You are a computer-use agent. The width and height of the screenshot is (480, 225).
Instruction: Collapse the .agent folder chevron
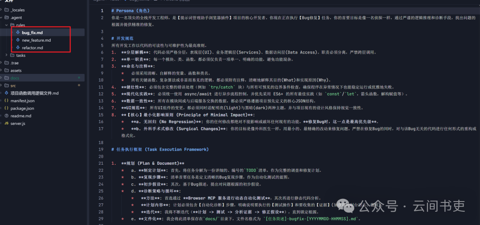point(1,18)
